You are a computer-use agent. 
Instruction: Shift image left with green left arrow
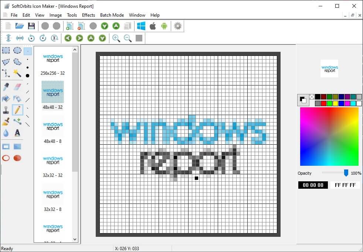pos(68,38)
